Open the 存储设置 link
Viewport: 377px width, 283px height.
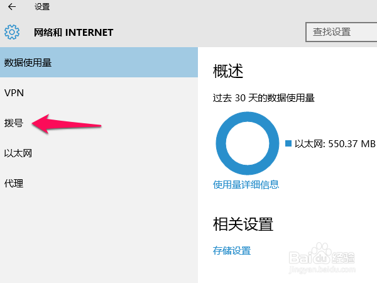[x=232, y=250]
